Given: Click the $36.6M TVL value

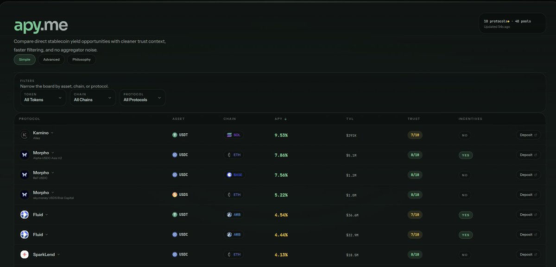Looking at the screenshot, I should (x=352, y=215).
